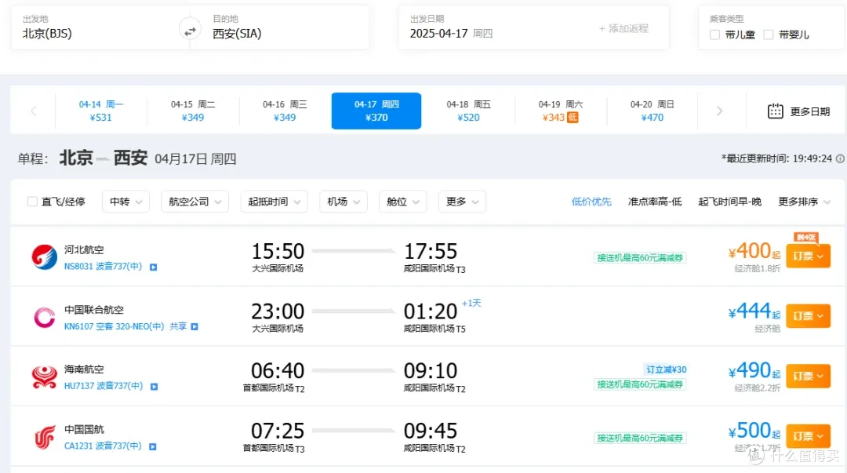
Task: Click Hainan Airlines 接送机最高60元满减券 coupon tag
Action: coord(640,384)
